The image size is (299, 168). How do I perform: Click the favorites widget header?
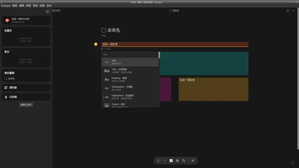click(8, 31)
